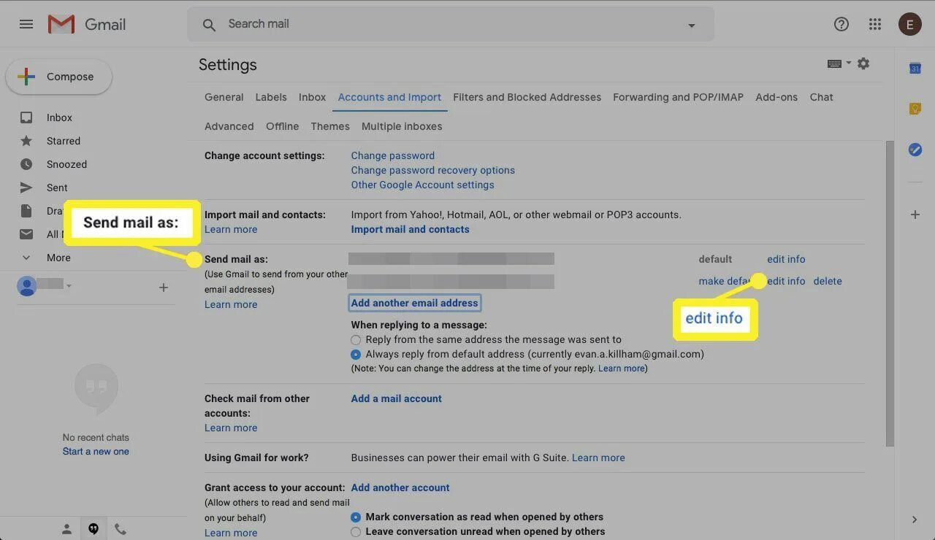Switch to Filters and Blocked Addresses tab
The width and height of the screenshot is (935, 540).
tap(527, 97)
